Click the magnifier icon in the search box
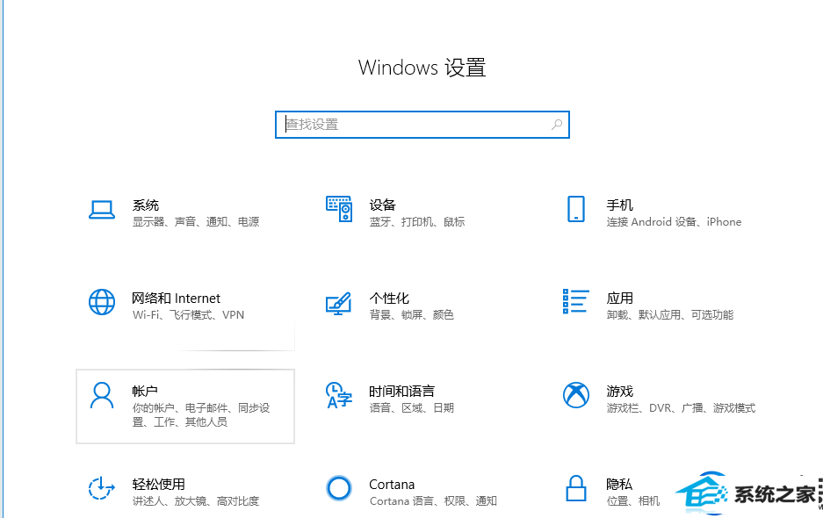This screenshot has height=518, width=823. coord(557,125)
